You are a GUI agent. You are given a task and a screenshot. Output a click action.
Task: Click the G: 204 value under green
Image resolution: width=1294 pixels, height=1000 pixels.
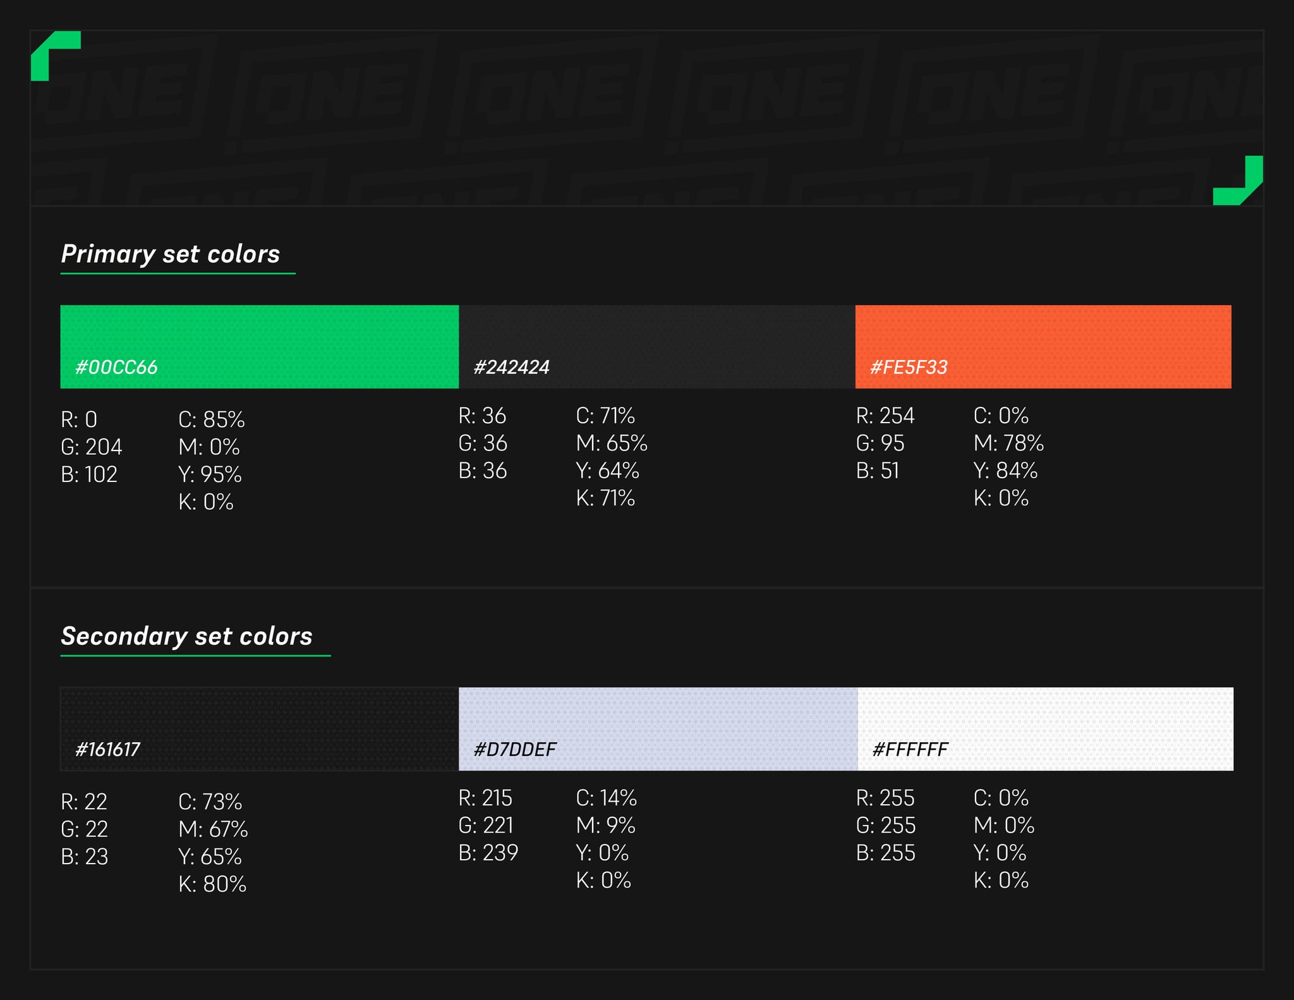92,447
